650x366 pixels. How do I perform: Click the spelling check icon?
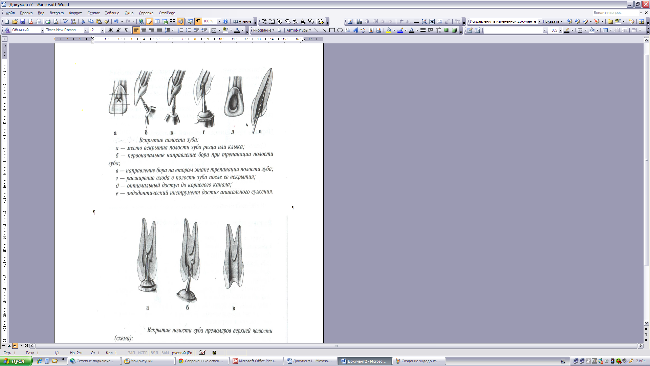point(65,21)
